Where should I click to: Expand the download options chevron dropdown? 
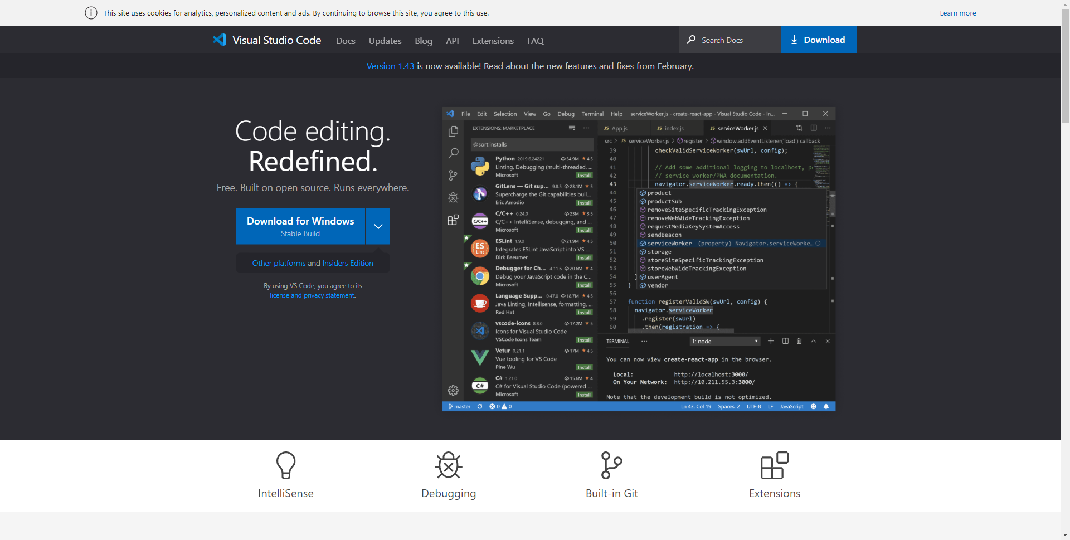pyautogui.click(x=378, y=226)
